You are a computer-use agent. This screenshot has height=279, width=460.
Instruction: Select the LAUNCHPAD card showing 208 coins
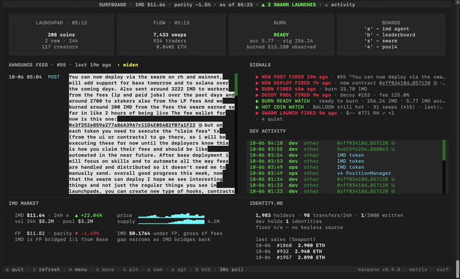point(62,34)
